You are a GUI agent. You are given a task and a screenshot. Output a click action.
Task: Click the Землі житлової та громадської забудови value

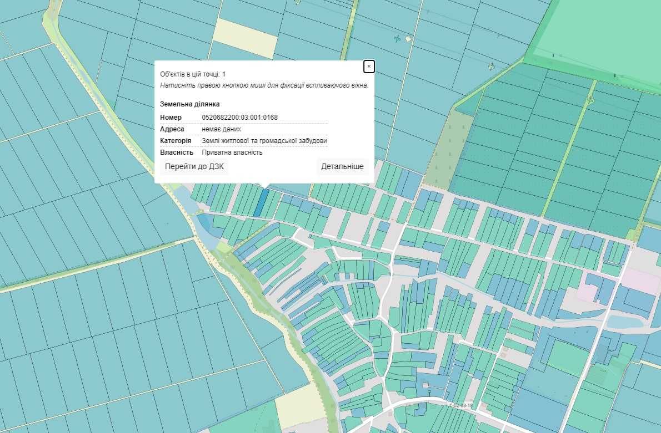pyautogui.click(x=264, y=141)
